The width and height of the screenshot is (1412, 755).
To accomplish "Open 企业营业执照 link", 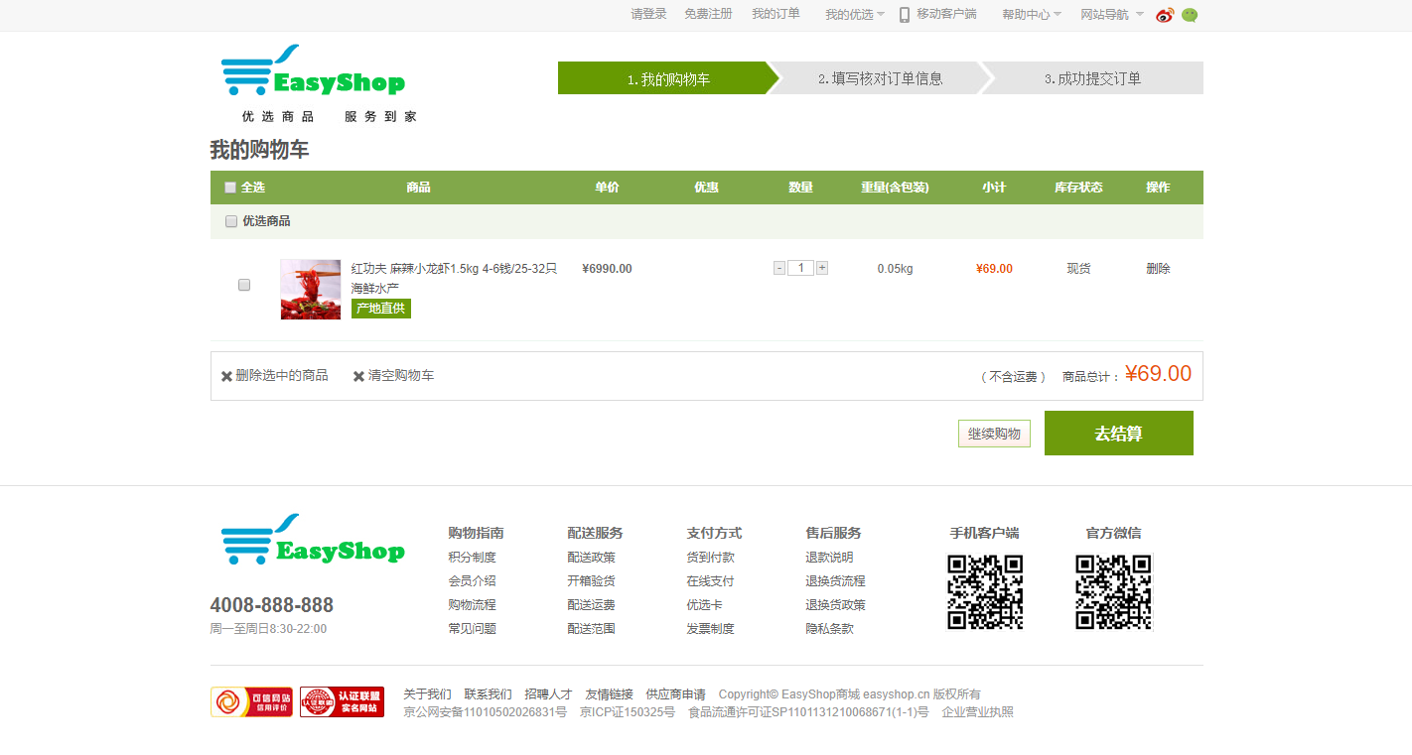I will (978, 712).
